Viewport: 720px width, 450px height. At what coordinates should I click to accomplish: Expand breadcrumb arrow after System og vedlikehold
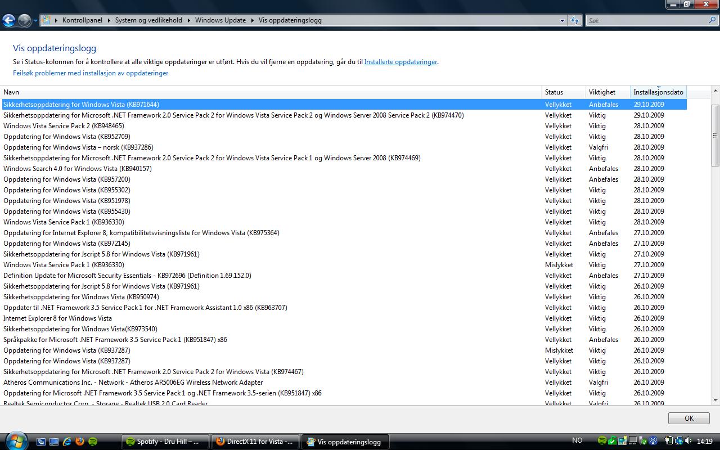[188, 20]
